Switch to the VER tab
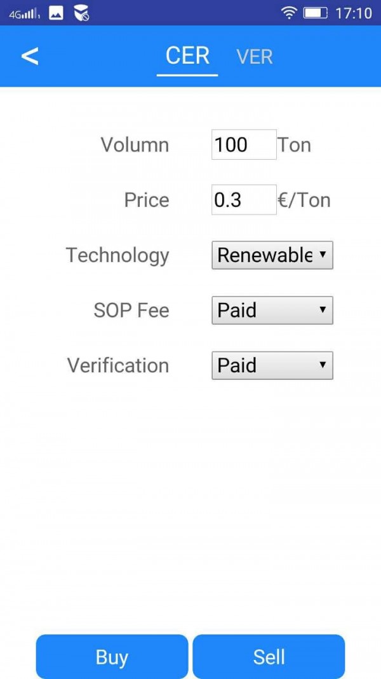Viewport: 381px width, 679px height. [255, 57]
